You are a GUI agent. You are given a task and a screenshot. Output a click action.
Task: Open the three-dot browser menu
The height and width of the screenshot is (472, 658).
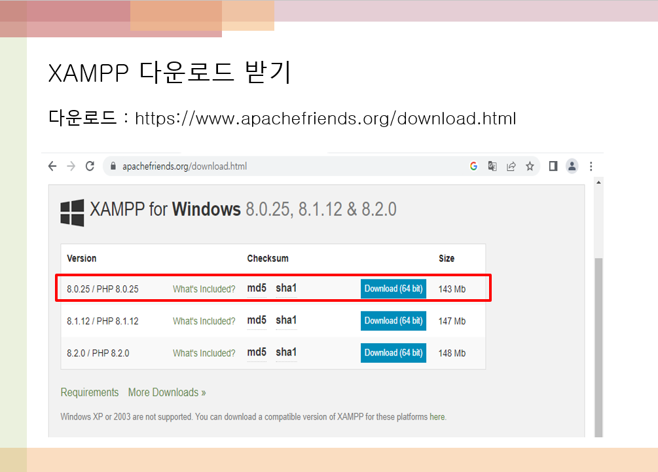(591, 166)
